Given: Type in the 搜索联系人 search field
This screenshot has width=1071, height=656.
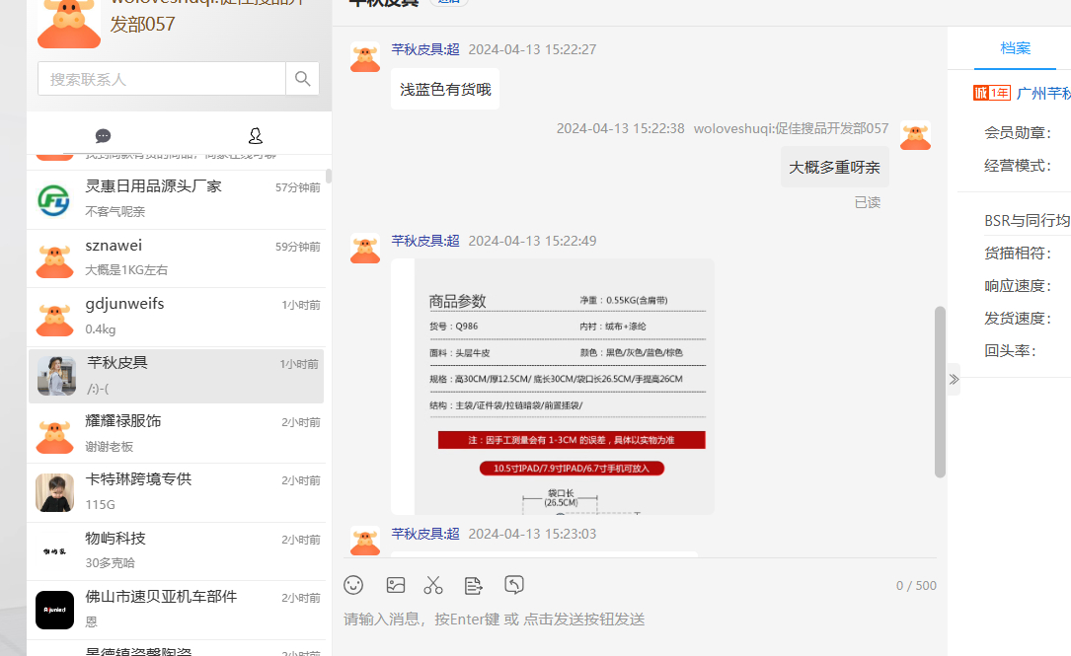Looking at the screenshot, I should (162, 79).
